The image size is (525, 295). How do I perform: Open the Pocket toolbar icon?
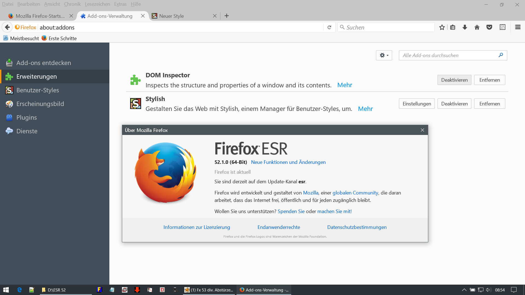489,27
